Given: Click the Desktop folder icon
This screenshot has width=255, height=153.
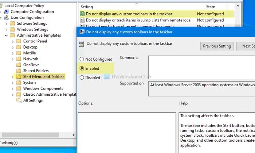Looking at the screenshot, I should click(x=19, y=47).
